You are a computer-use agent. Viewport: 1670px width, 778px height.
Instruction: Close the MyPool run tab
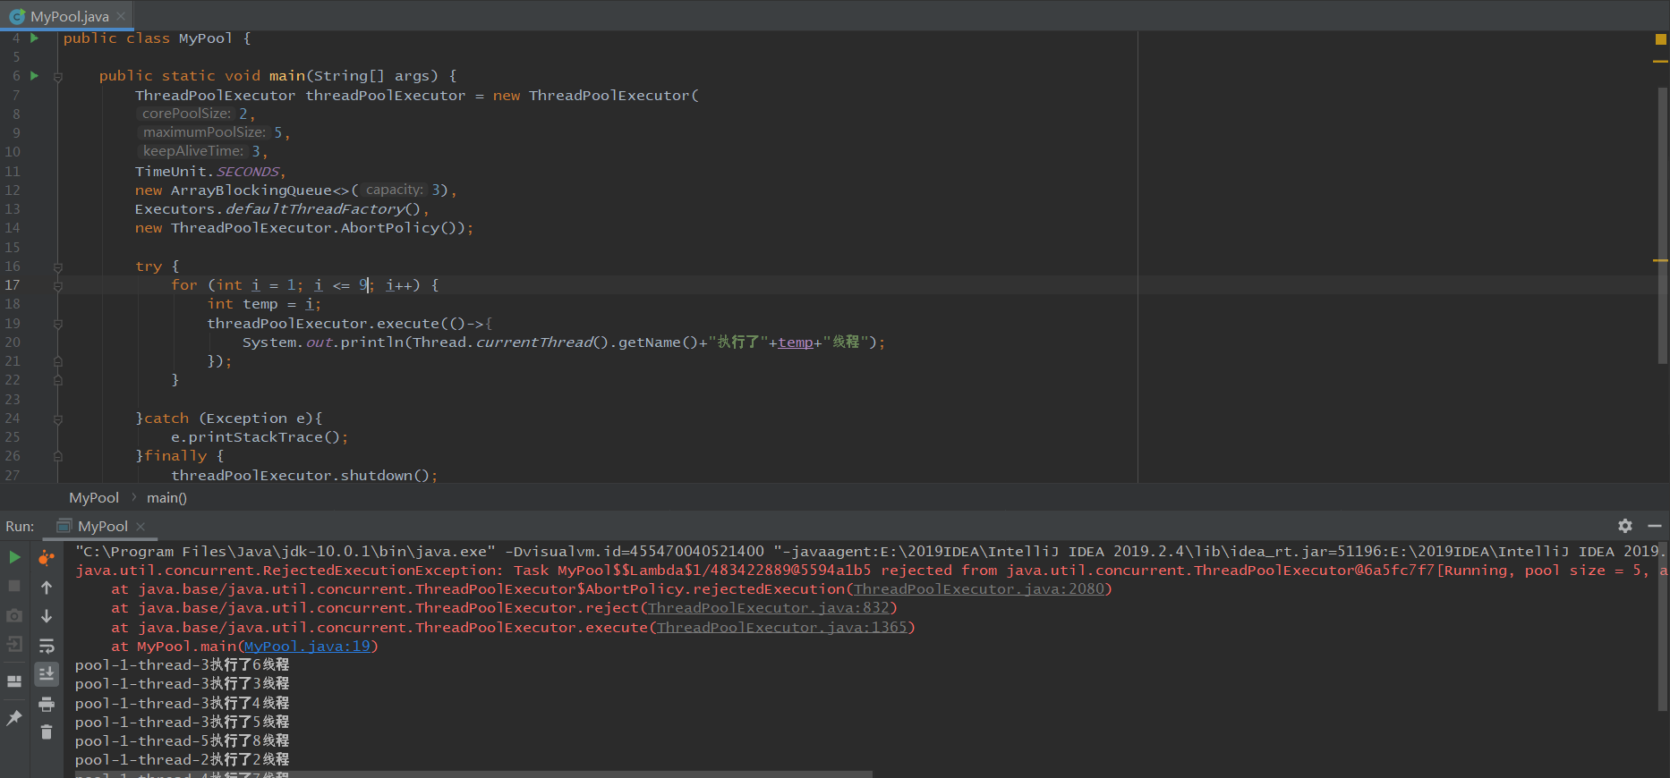(141, 527)
